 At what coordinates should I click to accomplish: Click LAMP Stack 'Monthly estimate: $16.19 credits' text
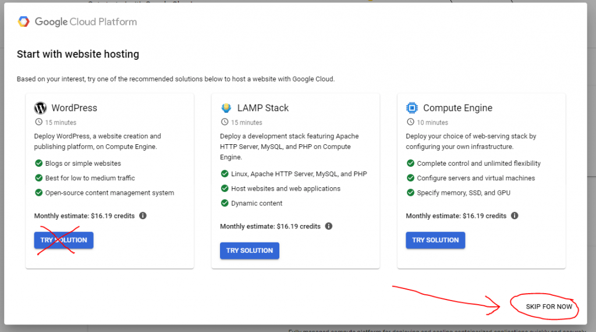[270, 226]
